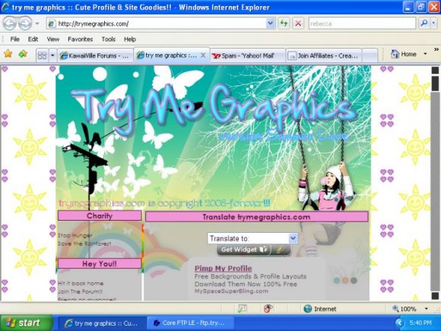Viewport: 441px width, 331px height.
Task: Click the blank New Tab button
Action: (370, 56)
